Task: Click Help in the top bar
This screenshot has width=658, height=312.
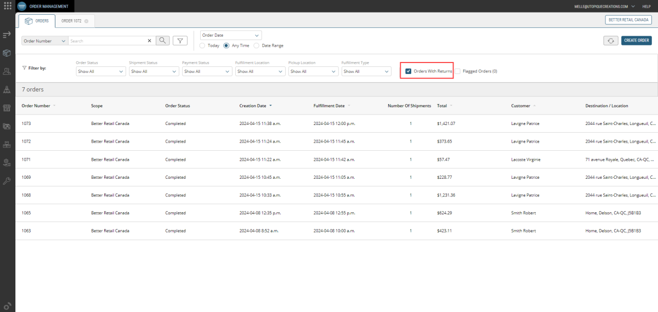Action: coord(646,6)
